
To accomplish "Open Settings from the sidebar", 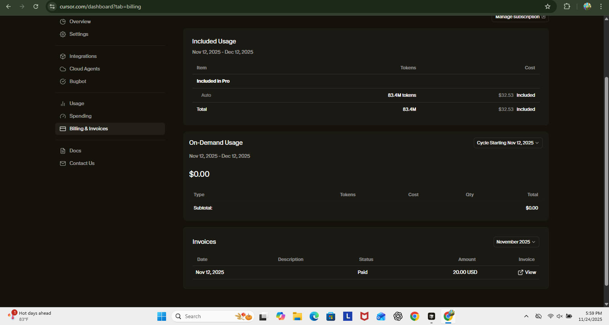I will [x=78, y=34].
